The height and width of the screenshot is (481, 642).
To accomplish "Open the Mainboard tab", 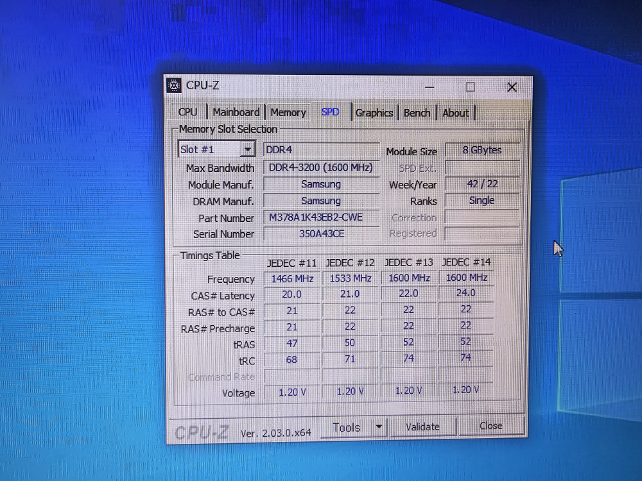I will pyautogui.click(x=236, y=112).
